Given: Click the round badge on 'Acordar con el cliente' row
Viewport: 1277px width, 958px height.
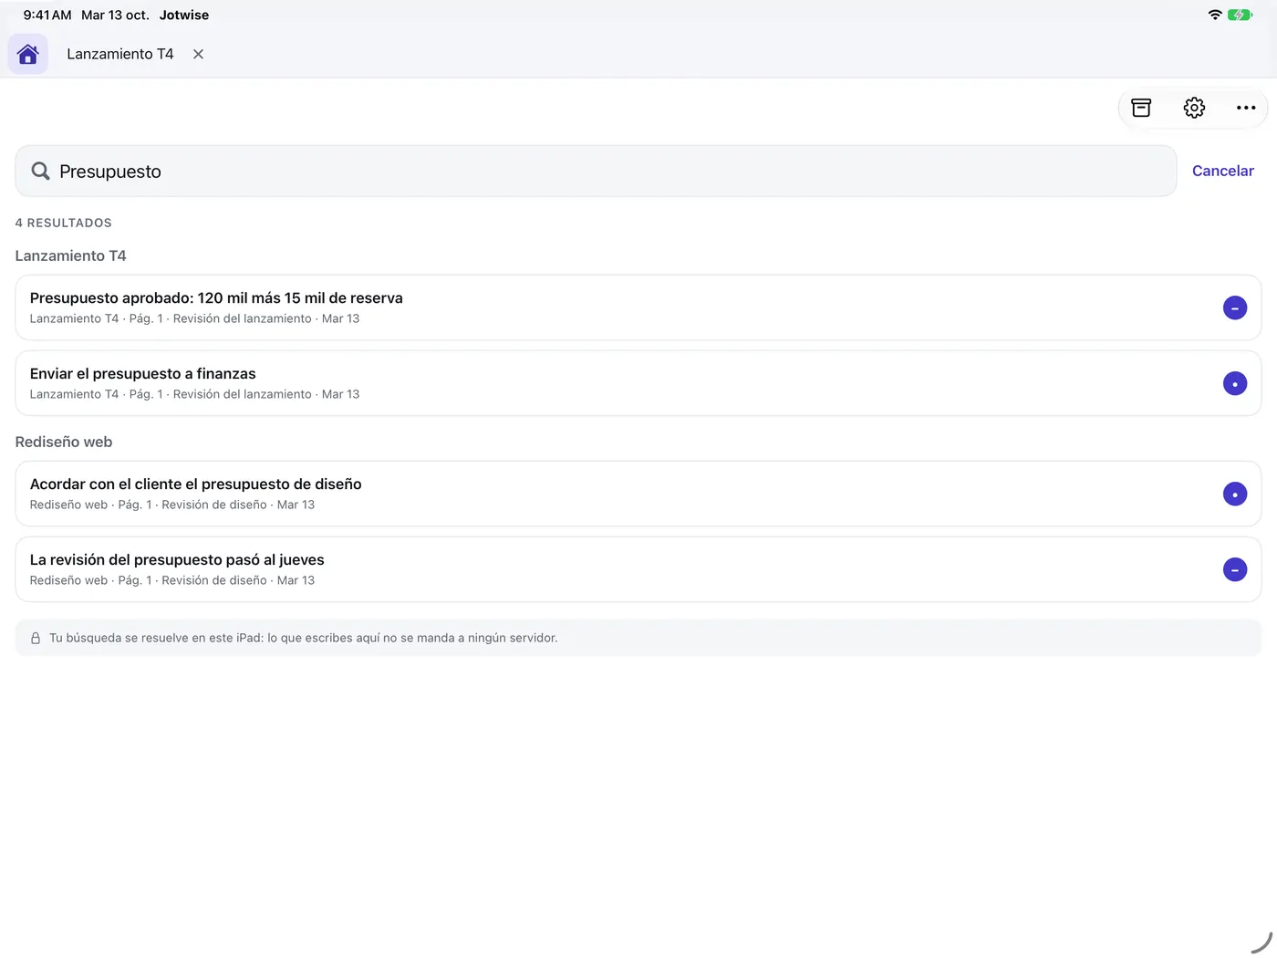Looking at the screenshot, I should (x=1234, y=494).
